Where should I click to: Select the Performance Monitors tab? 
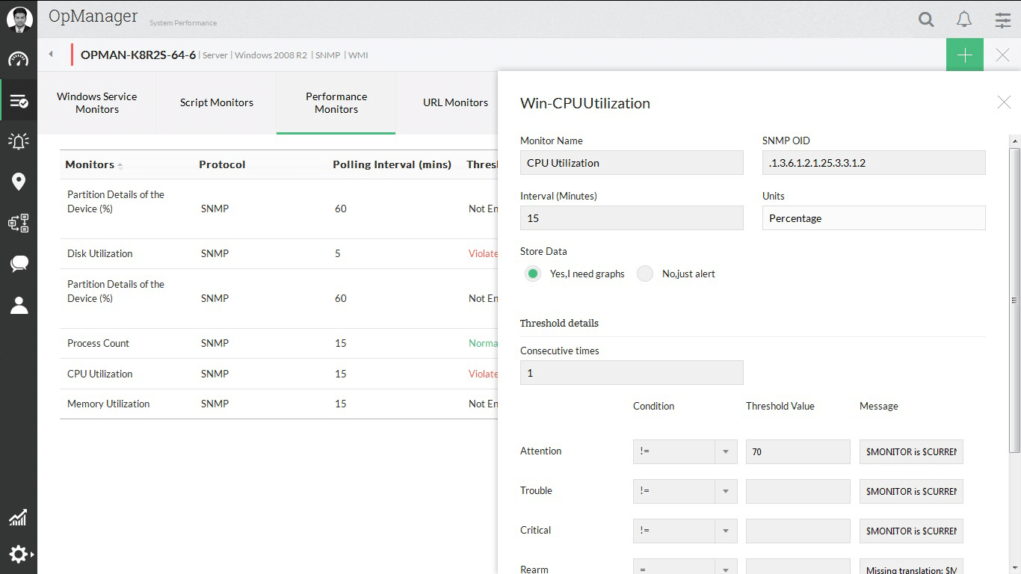pos(336,103)
